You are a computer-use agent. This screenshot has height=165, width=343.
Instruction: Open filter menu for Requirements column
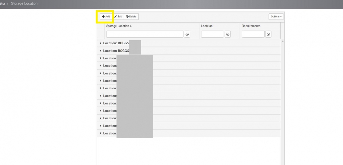(x=268, y=34)
